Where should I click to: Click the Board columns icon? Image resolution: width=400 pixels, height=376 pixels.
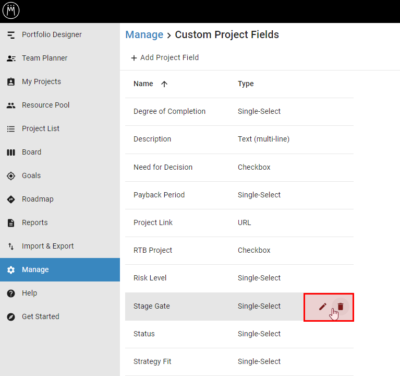click(11, 152)
